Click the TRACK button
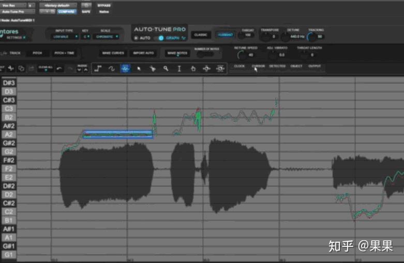404x263 pixels. tap(15, 53)
